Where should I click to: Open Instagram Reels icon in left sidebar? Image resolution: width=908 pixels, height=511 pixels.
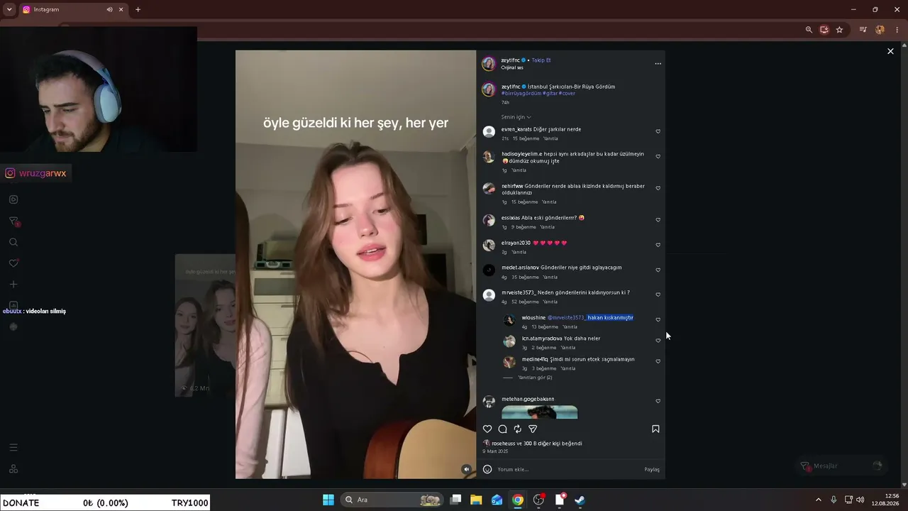[13, 199]
